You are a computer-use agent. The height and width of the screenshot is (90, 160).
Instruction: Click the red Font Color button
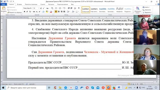(x=51, y=12)
